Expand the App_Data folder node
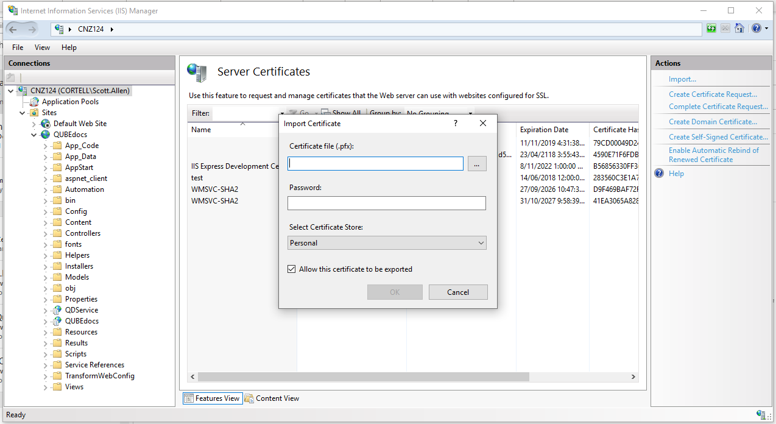 click(x=46, y=157)
